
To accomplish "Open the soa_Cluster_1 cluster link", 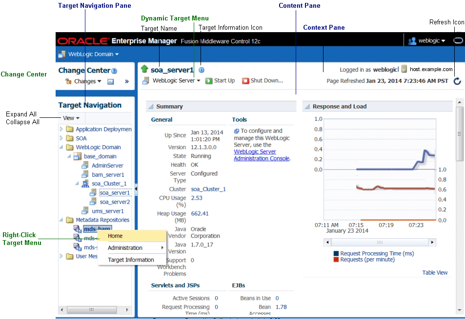I will [x=208, y=189].
